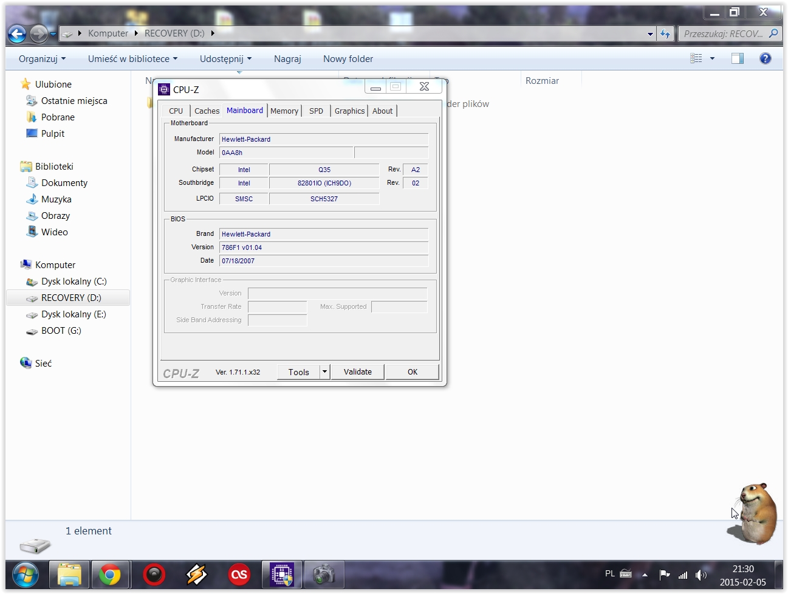Click the volume speaker icon in system tray
This screenshot has width=788, height=594.
coord(701,575)
